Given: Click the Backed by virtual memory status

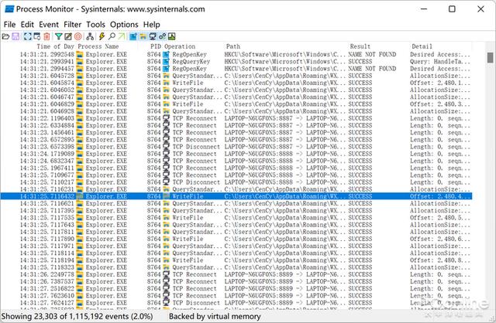Looking at the screenshot, I should [215, 316].
